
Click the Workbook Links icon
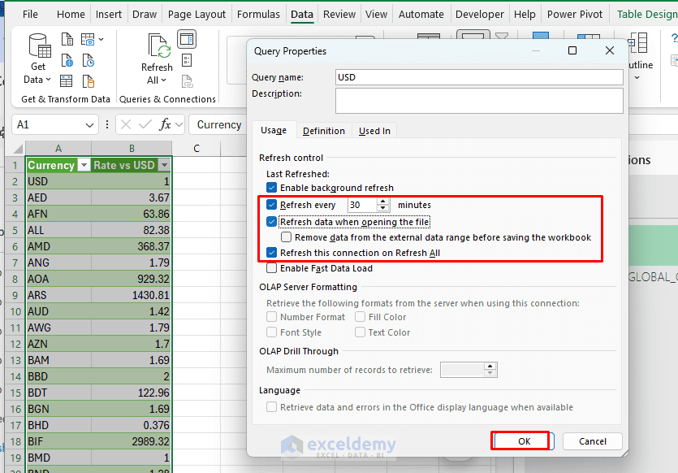pos(187,81)
